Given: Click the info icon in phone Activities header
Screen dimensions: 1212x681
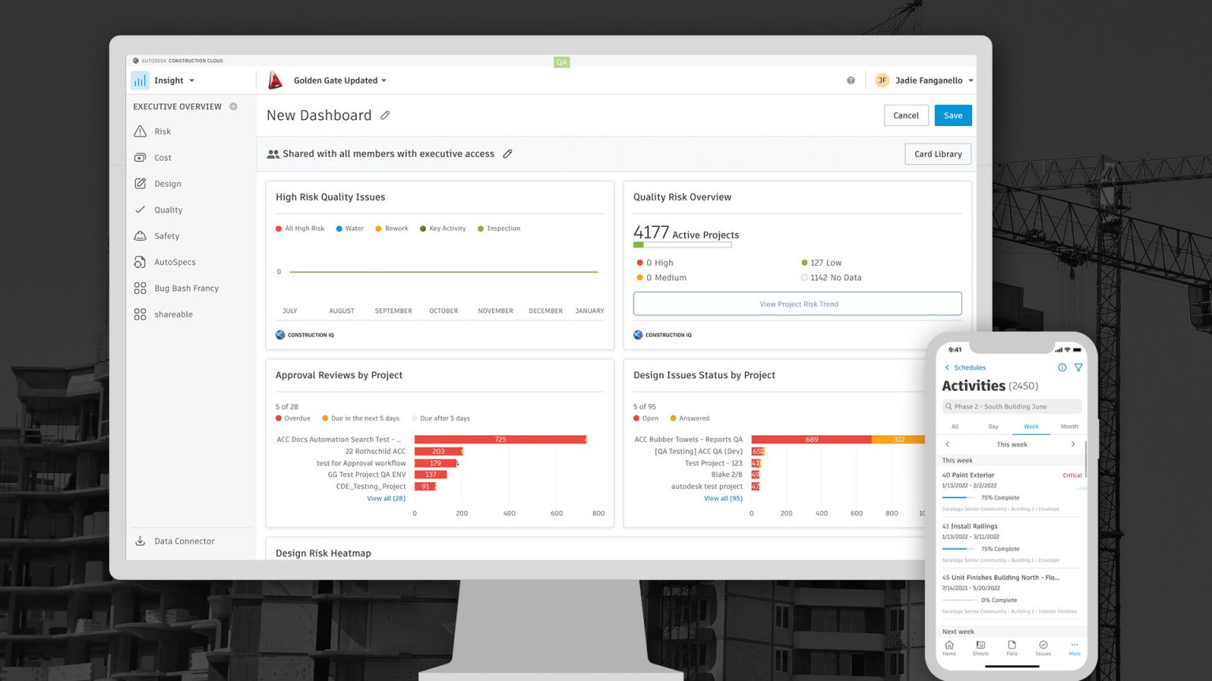Looking at the screenshot, I should coord(1062,367).
